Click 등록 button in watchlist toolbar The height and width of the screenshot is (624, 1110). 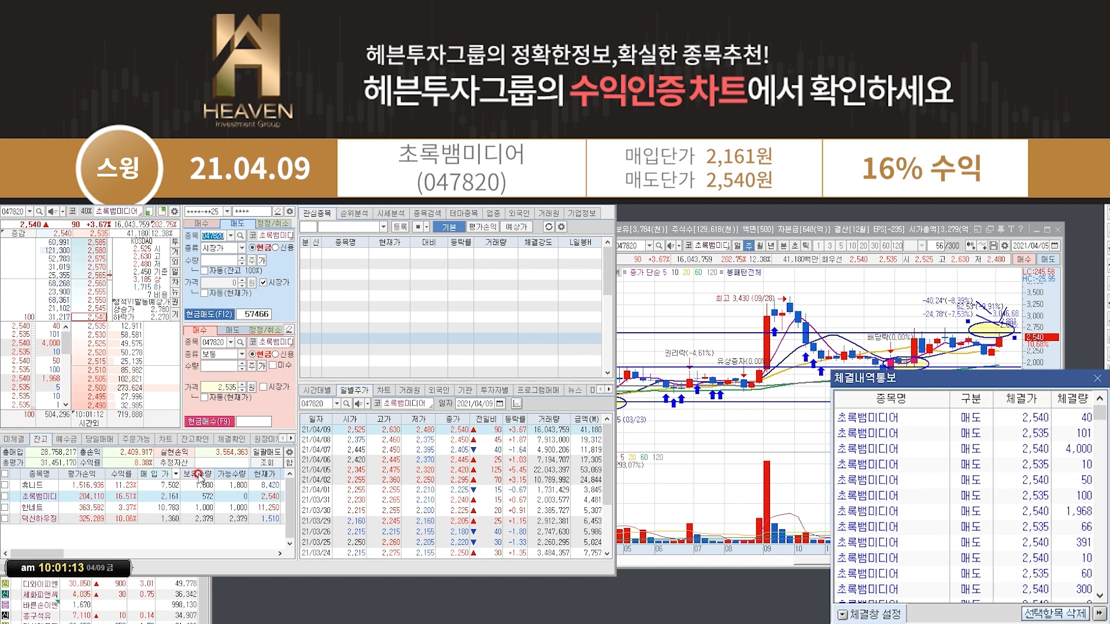tap(399, 227)
